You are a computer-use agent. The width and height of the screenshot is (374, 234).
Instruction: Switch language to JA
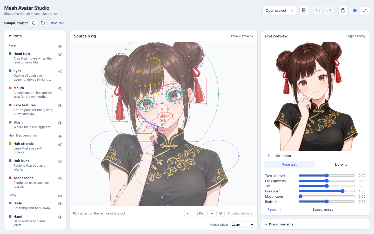365,10
